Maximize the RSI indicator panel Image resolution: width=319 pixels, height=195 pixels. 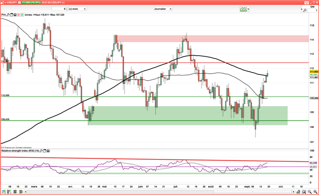45,151
